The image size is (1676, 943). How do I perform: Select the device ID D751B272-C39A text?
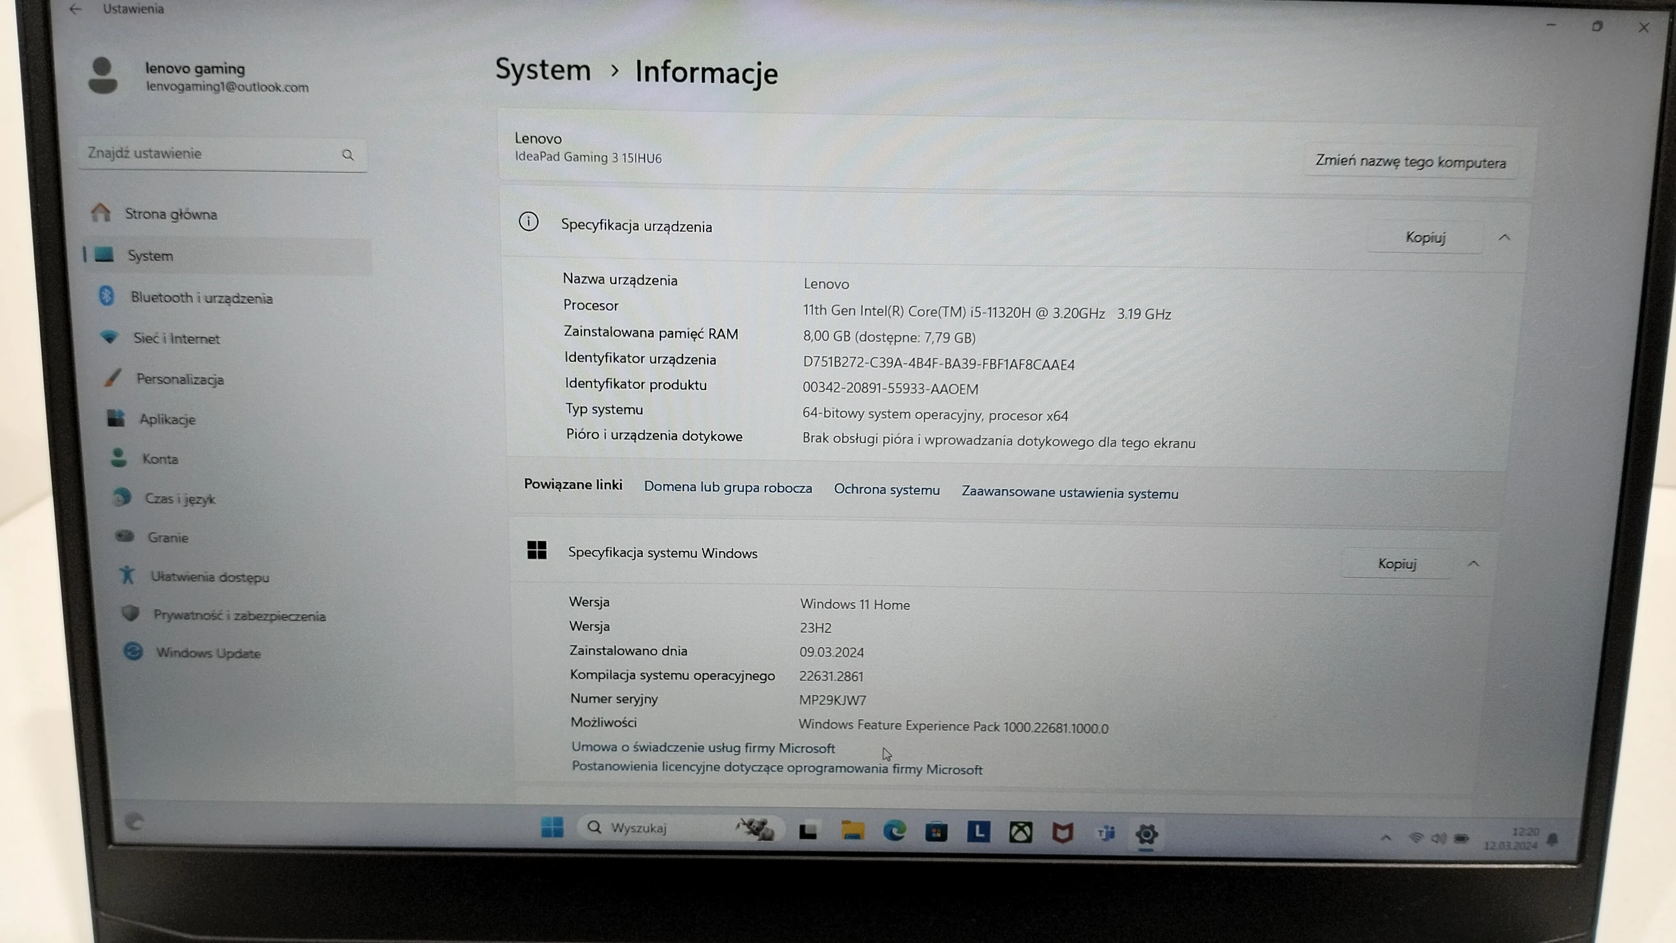pyautogui.click(x=938, y=363)
